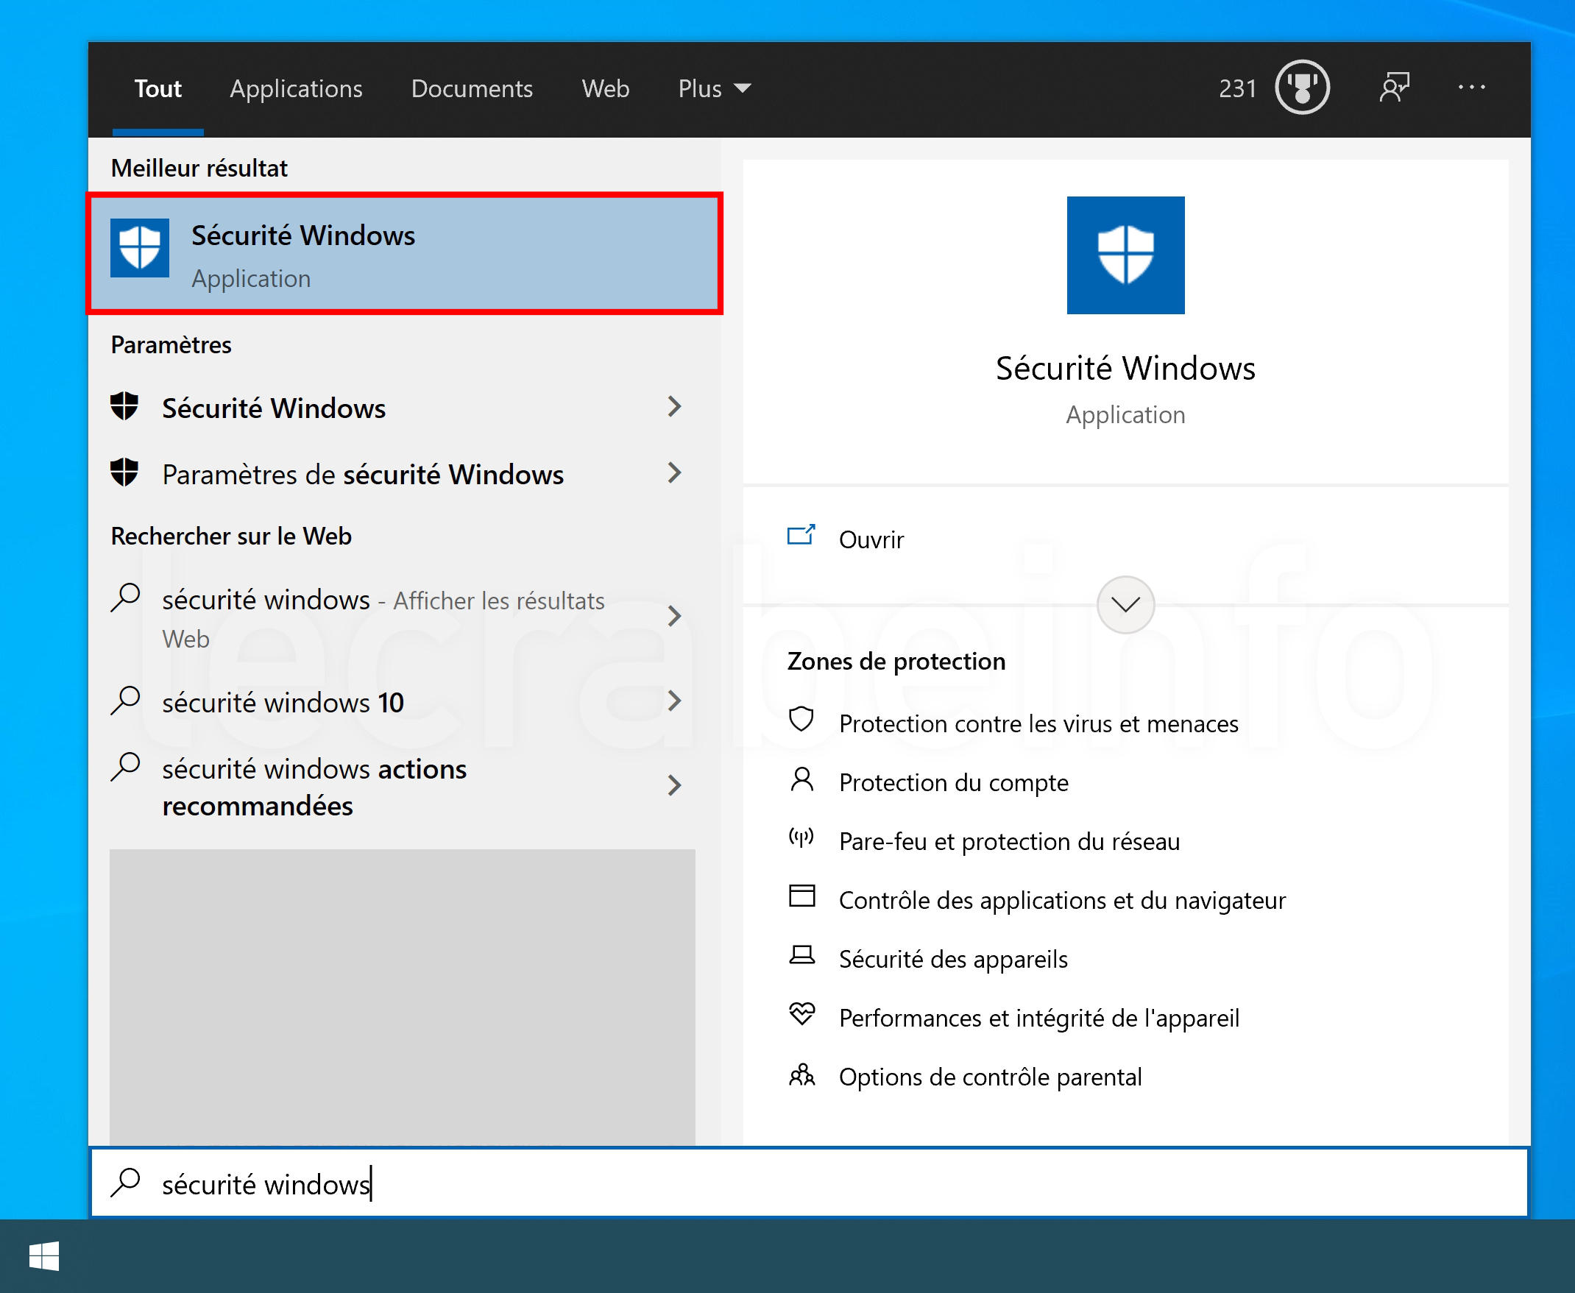This screenshot has width=1575, height=1293.
Task: Expand the 'sécurité windows 10' chevron
Action: pyautogui.click(x=675, y=701)
